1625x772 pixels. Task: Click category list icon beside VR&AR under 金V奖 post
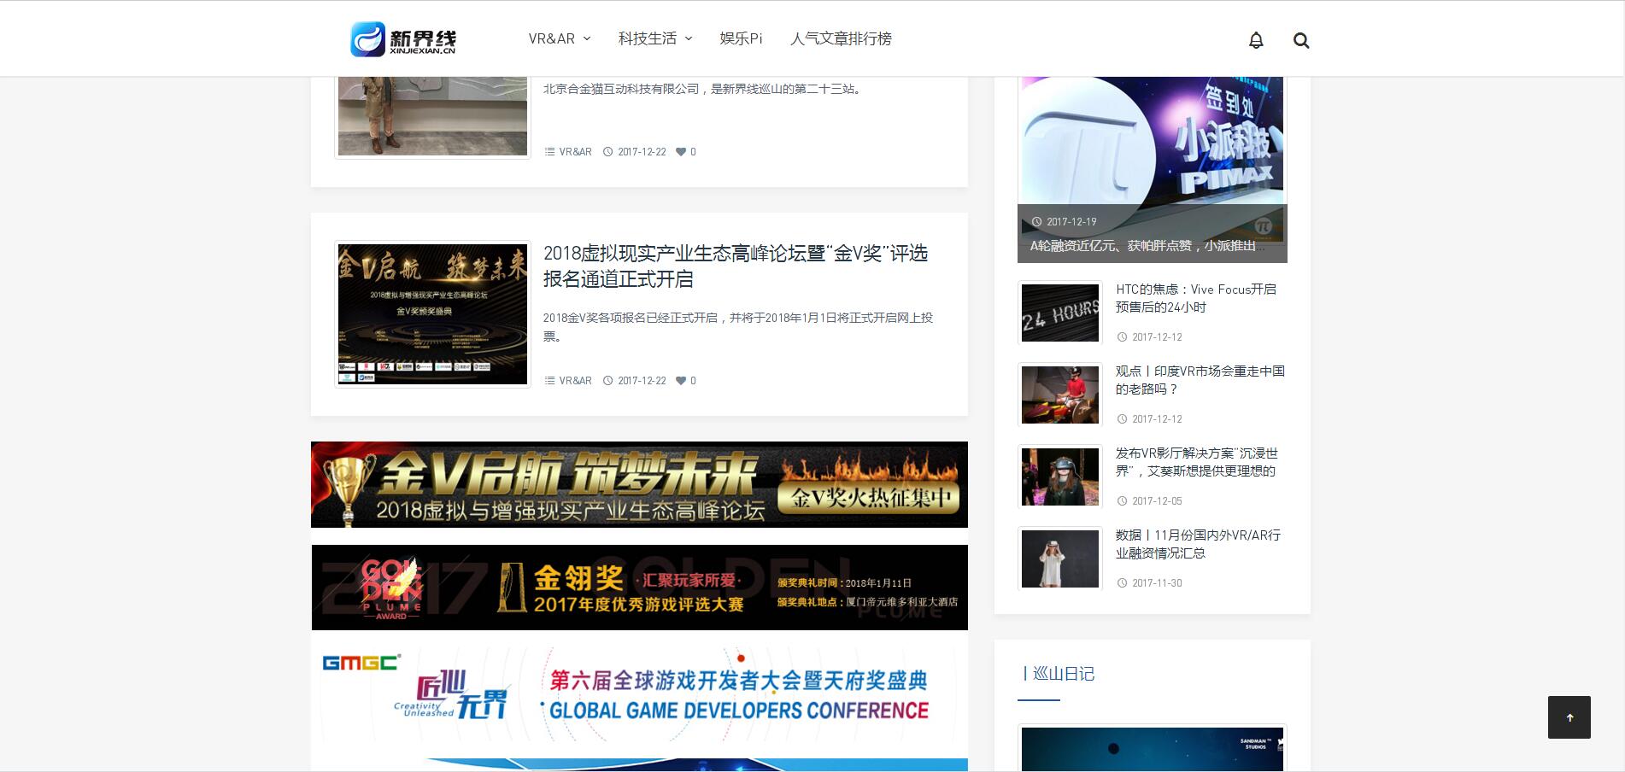point(549,381)
